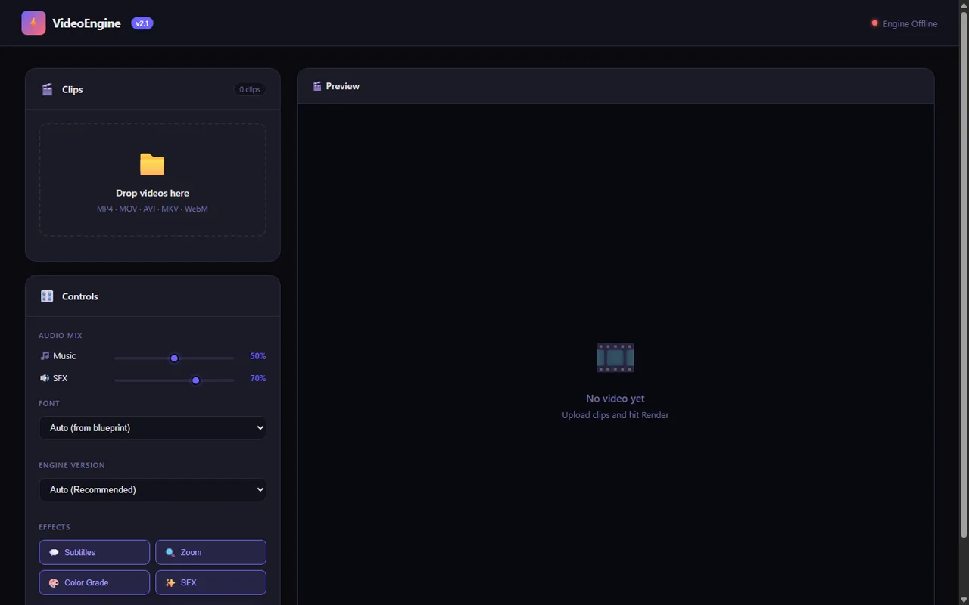Adjust the Music volume slider
Viewport: 969px width, 605px height.
tap(174, 358)
